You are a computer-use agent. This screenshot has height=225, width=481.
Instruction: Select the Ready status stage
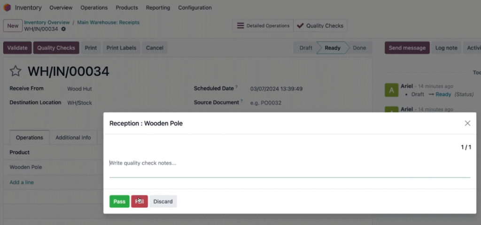pos(333,48)
